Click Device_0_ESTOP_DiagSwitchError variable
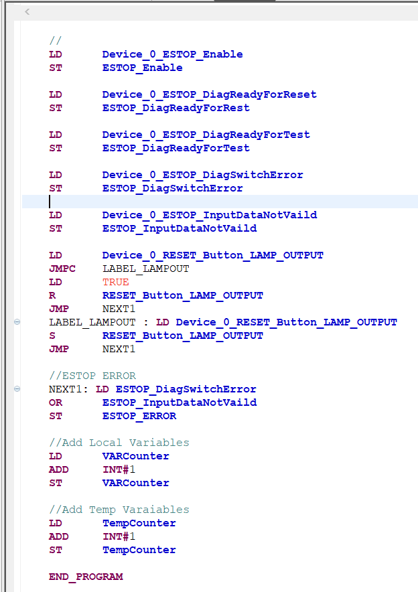The height and width of the screenshot is (592, 418). tap(202, 175)
